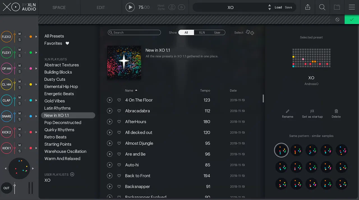Open the hamburger menu icon
359x200 pixels.
[x=352, y=7]
